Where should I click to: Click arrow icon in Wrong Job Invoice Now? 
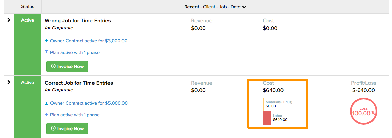[53, 66]
